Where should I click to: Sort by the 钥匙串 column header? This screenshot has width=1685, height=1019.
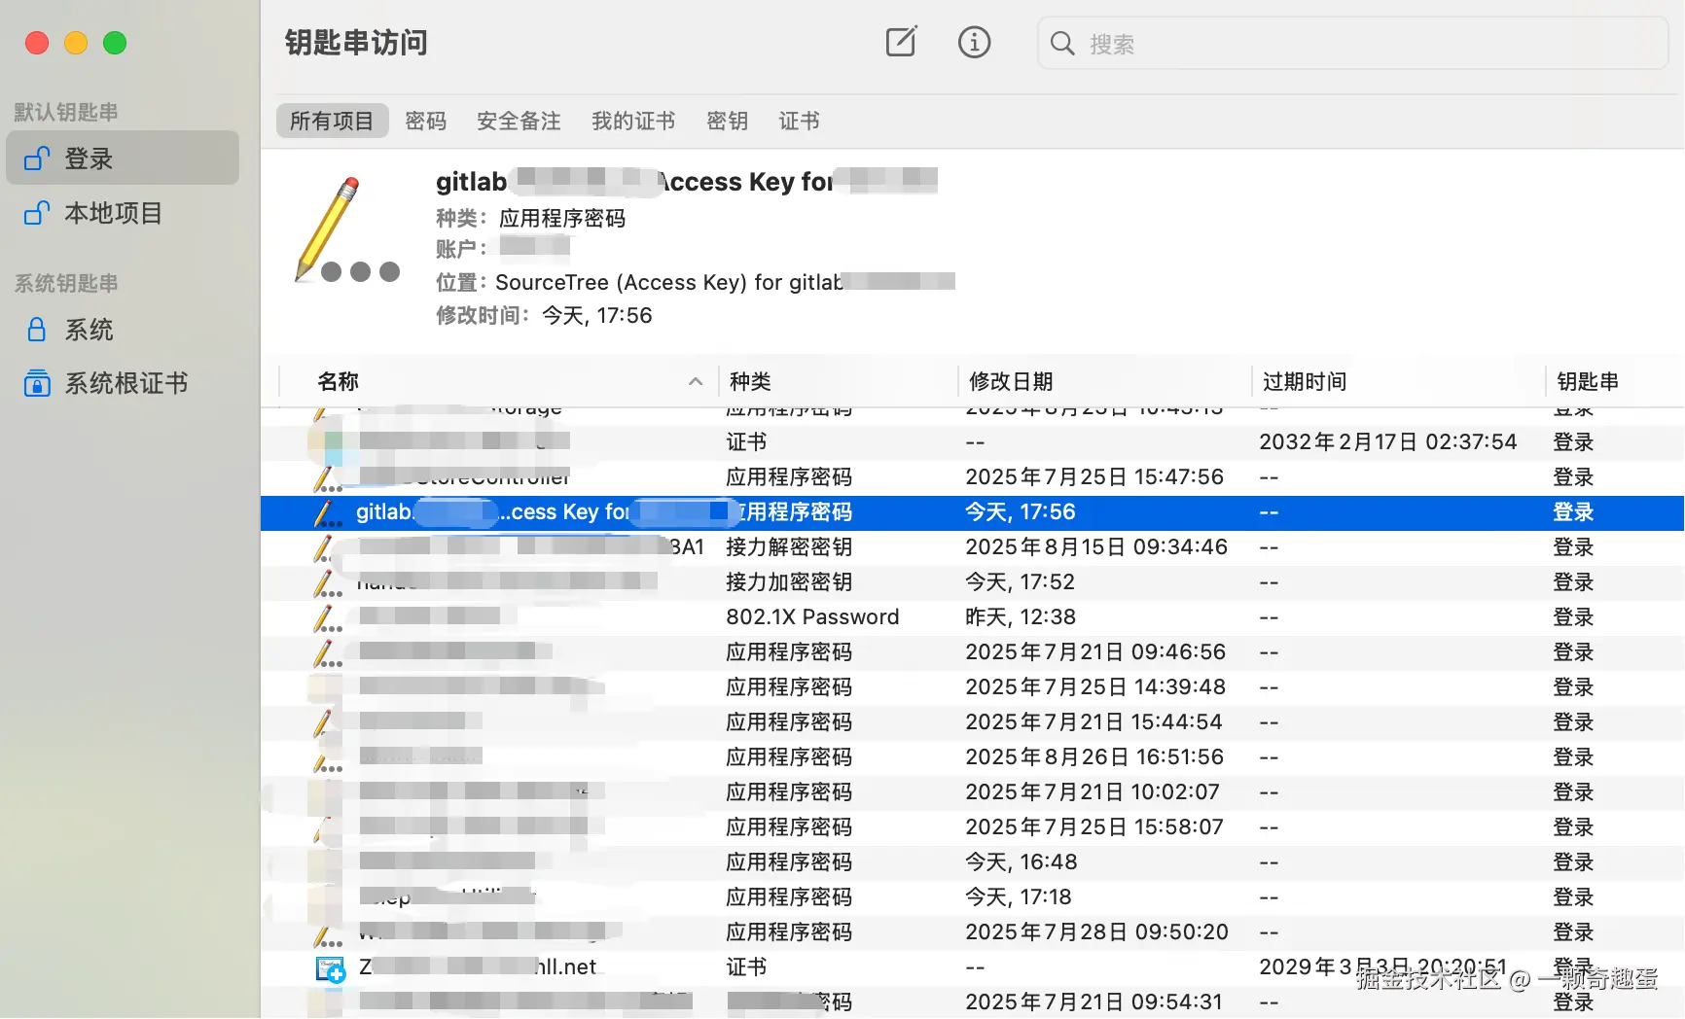pyautogui.click(x=1615, y=381)
